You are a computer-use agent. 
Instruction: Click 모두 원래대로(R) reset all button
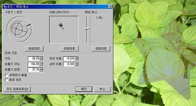(x=17, y=89)
